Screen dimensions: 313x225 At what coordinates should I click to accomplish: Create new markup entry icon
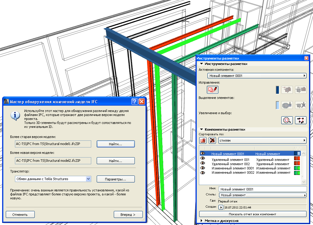click(x=203, y=140)
